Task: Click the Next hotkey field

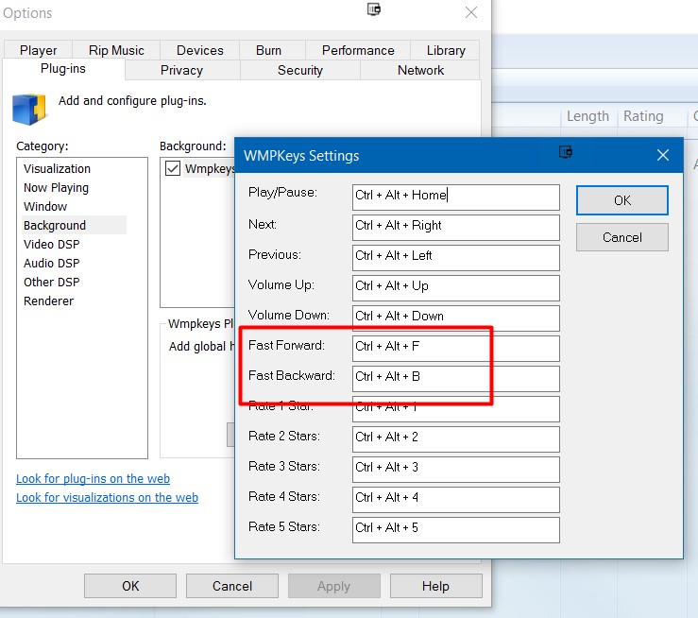Action: [456, 228]
